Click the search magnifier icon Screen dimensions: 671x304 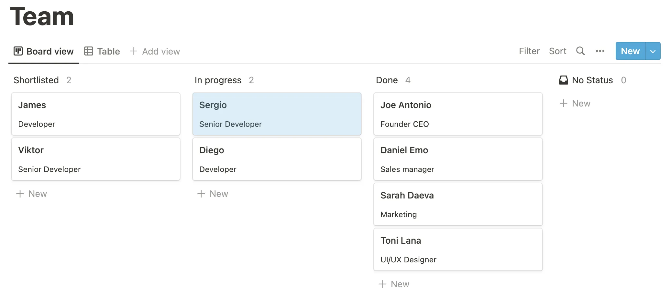(x=580, y=51)
